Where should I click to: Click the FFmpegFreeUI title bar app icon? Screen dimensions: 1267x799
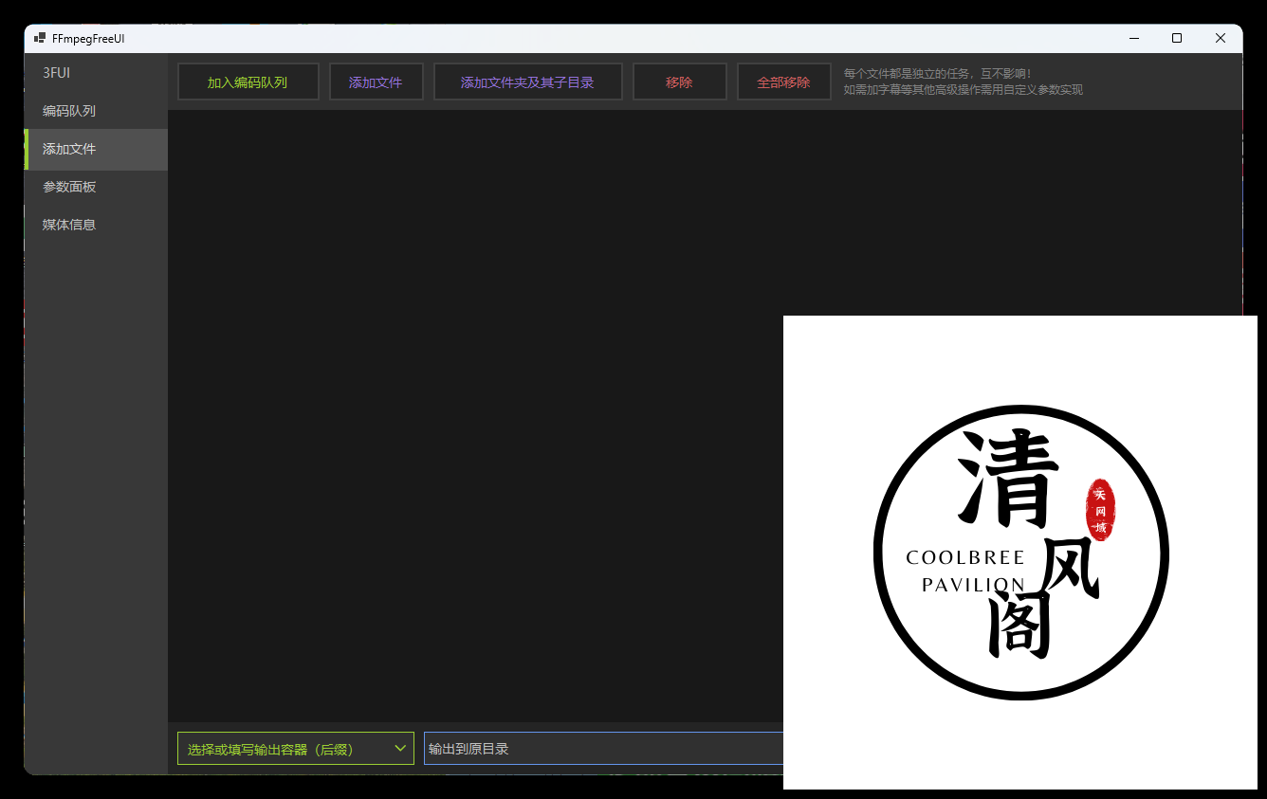click(x=40, y=39)
